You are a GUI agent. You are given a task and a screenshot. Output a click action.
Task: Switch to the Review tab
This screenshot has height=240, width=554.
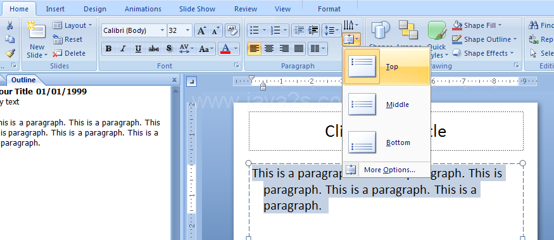click(246, 9)
